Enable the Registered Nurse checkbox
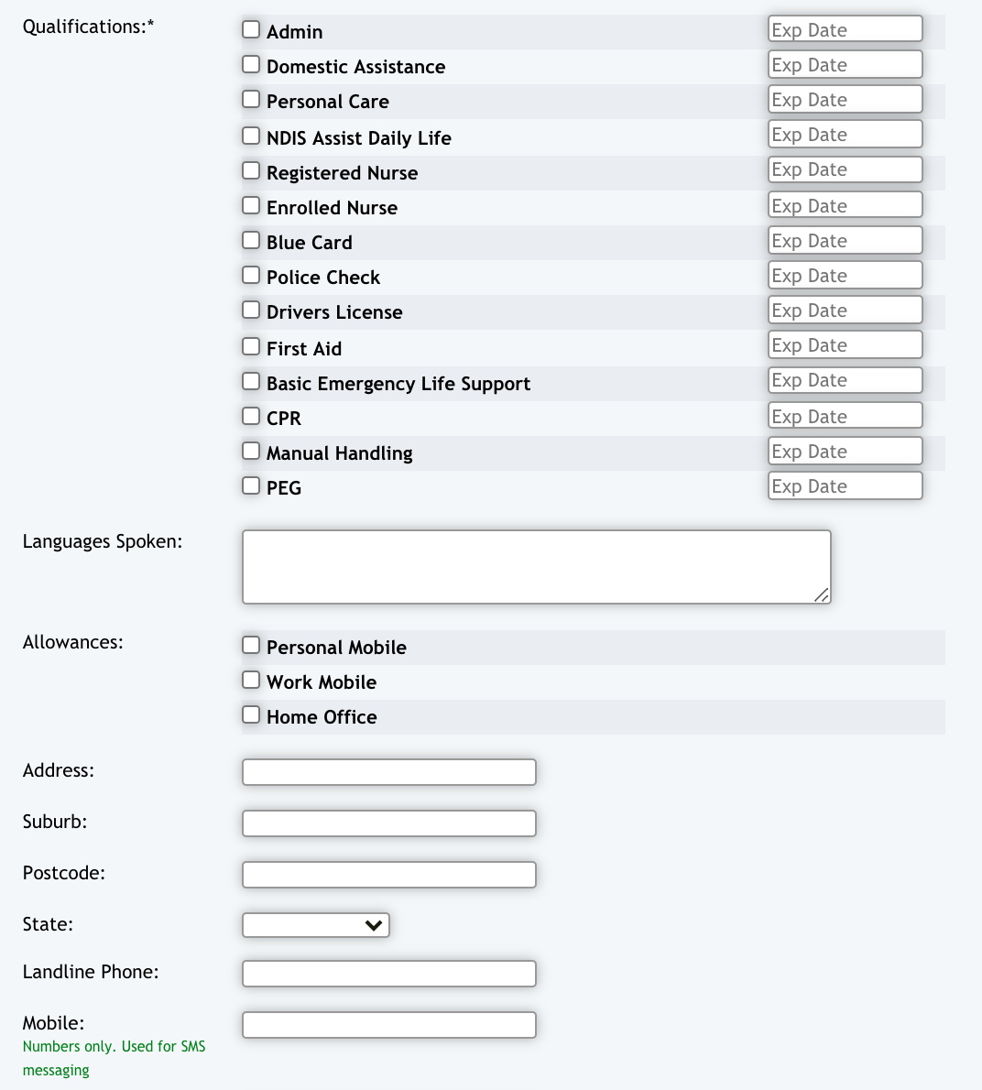This screenshot has width=982, height=1090. (251, 171)
